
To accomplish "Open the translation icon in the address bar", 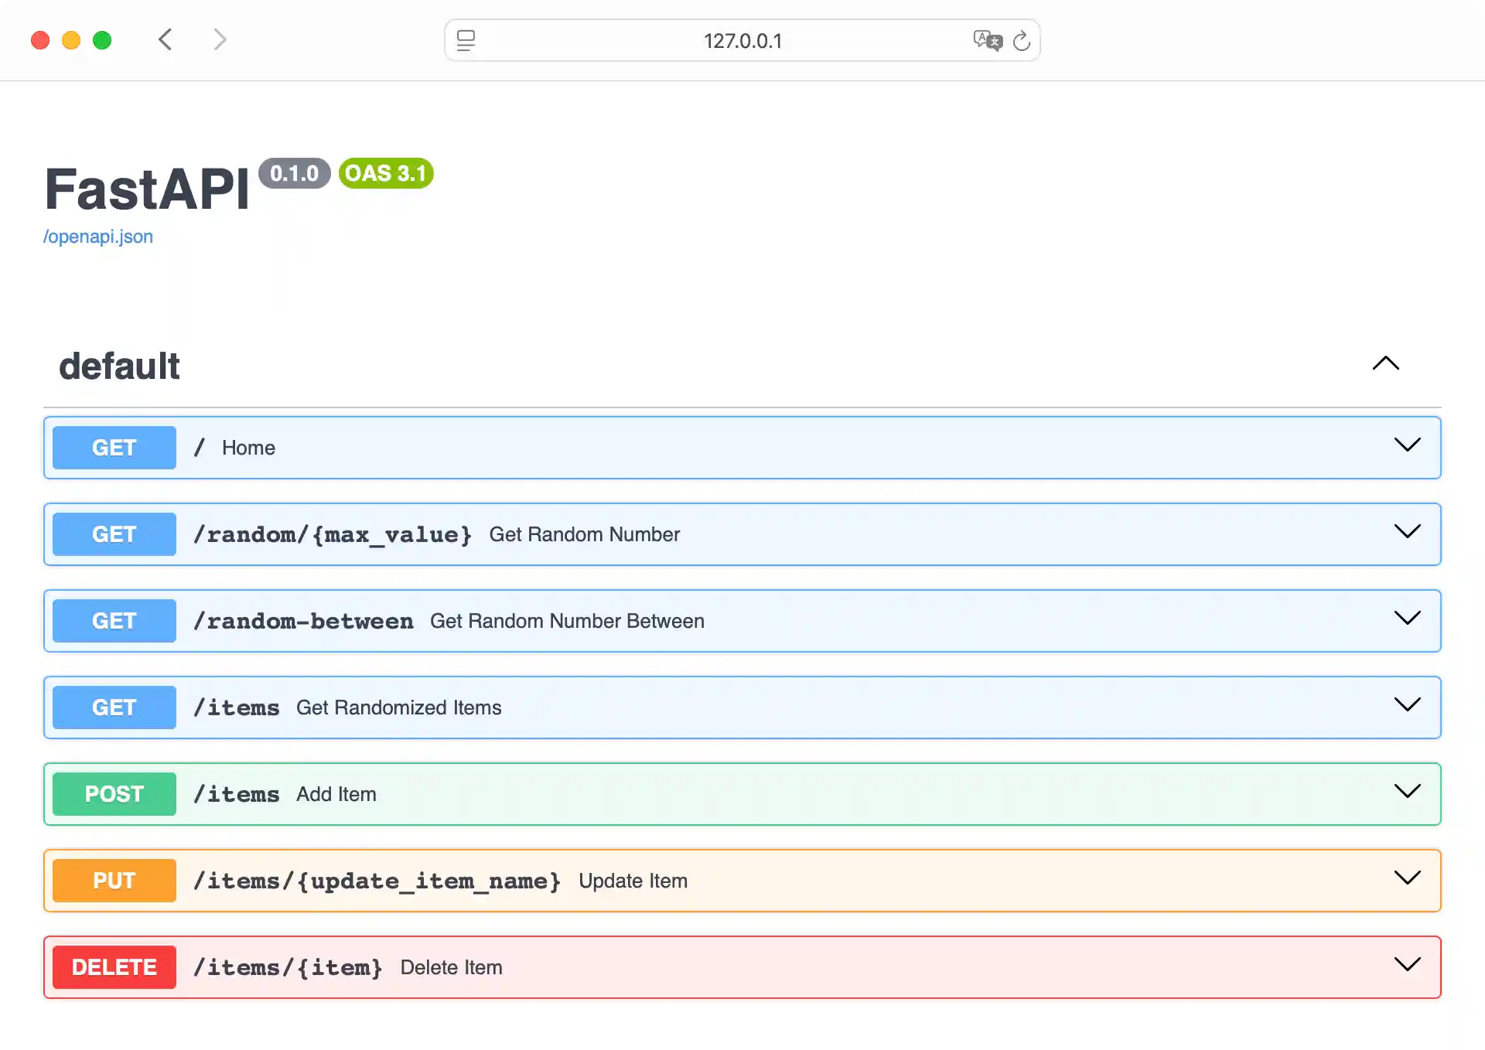I will point(987,41).
